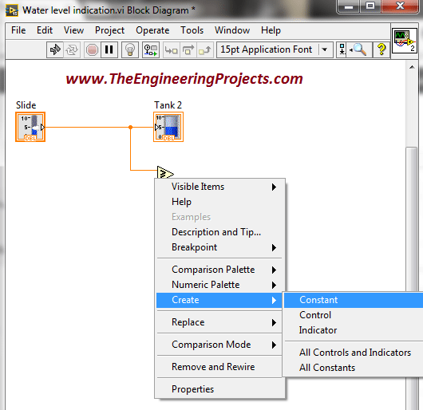Expand the Breakpoint submenu
This screenshot has height=410, width=423.
[x=219, y=247]
